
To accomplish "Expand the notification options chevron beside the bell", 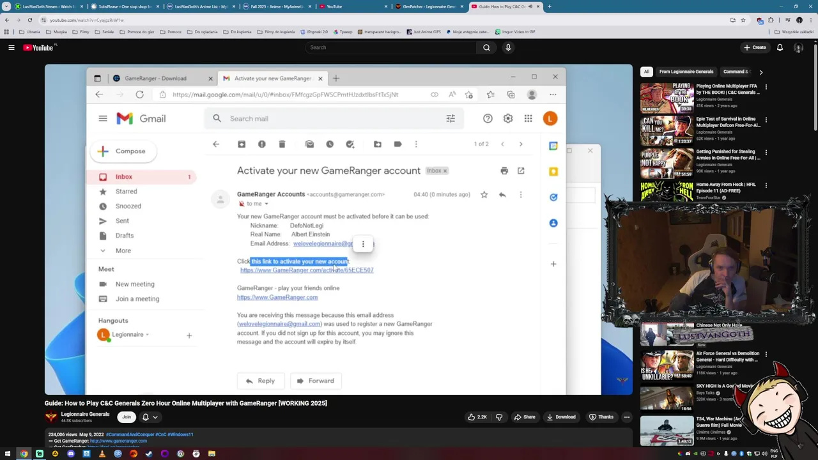I will (x=155, y=417).
